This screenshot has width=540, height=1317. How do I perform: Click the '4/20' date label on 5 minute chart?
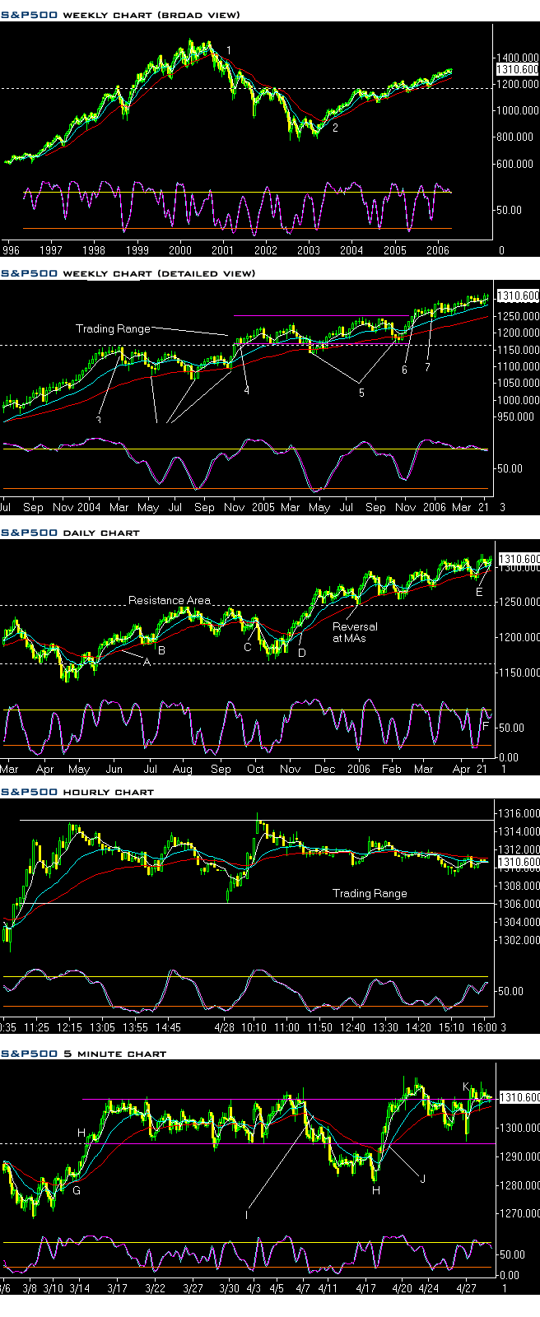[x=402, y=1287]
